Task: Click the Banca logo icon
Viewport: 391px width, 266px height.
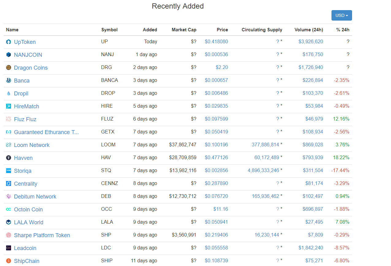Action: coord(9,81)
